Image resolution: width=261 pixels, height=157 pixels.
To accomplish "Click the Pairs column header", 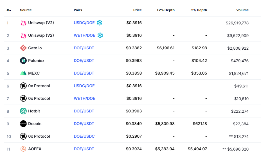I will click(78, 10).
